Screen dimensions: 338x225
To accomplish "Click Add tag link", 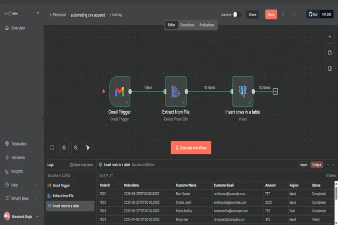I will [116, 15].
